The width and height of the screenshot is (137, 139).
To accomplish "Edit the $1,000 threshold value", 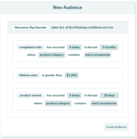I will (72, 75).
